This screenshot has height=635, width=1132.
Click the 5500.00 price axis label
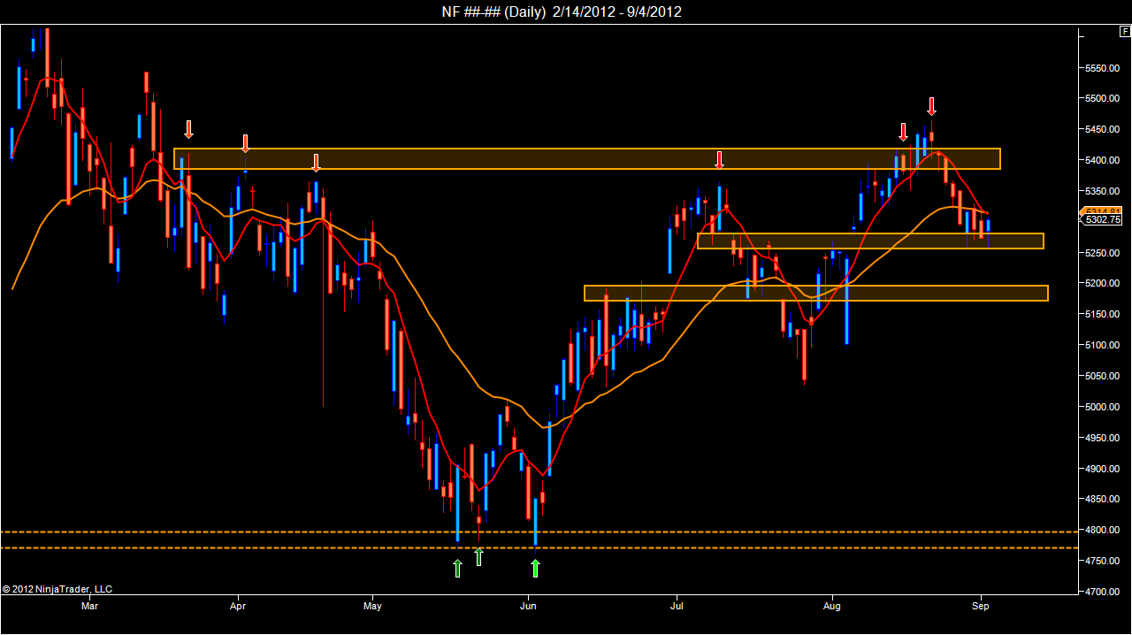point(1103,98)
